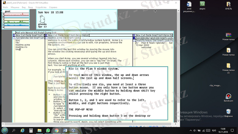Open the Windows Start button
This screenshot has height=134, width=238.
tap(5, 130)
